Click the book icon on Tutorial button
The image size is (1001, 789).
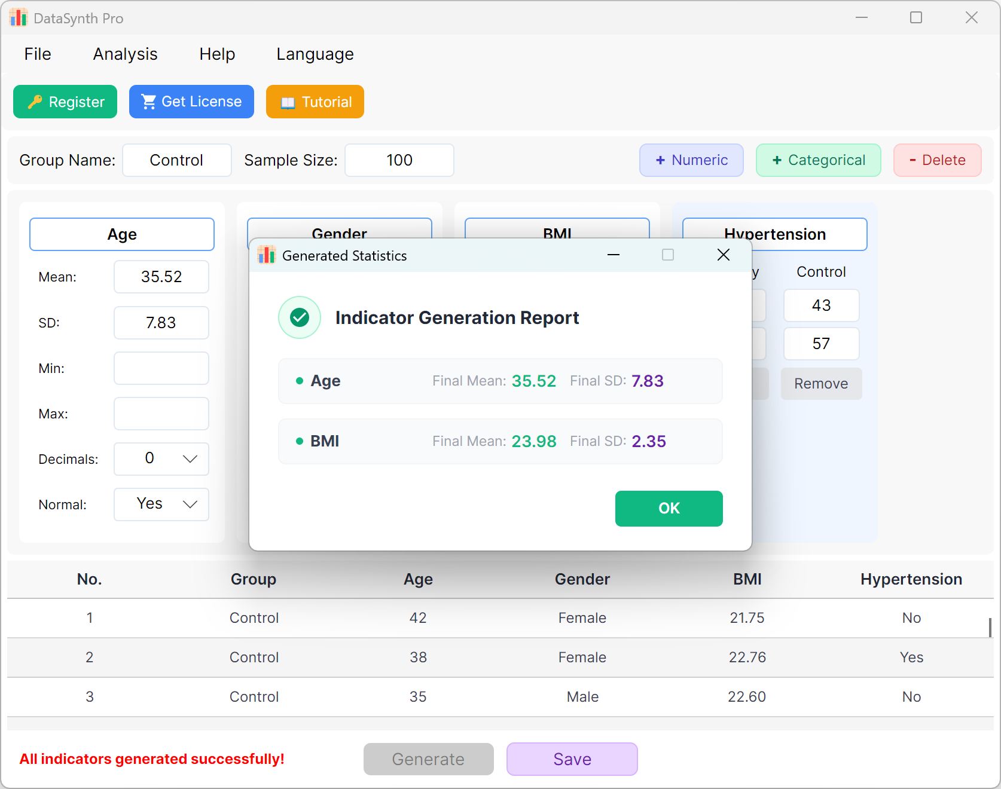tap(288, 102)
